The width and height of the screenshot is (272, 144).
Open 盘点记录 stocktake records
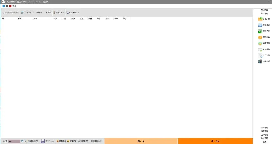[264, 55]
